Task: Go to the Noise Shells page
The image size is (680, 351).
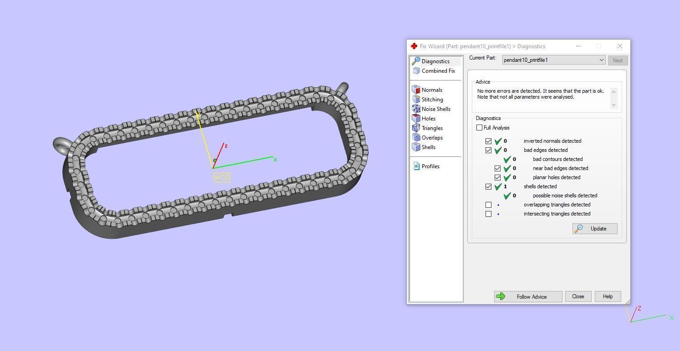Action: coord(436,109)
